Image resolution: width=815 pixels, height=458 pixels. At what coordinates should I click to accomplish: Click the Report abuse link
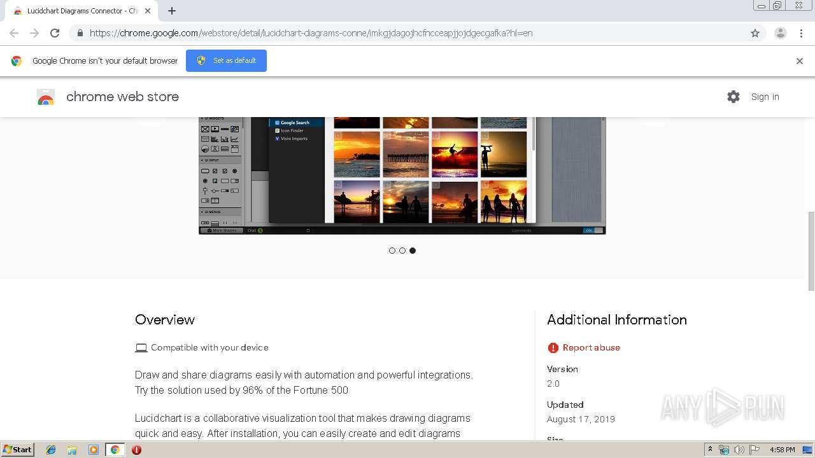591,347
